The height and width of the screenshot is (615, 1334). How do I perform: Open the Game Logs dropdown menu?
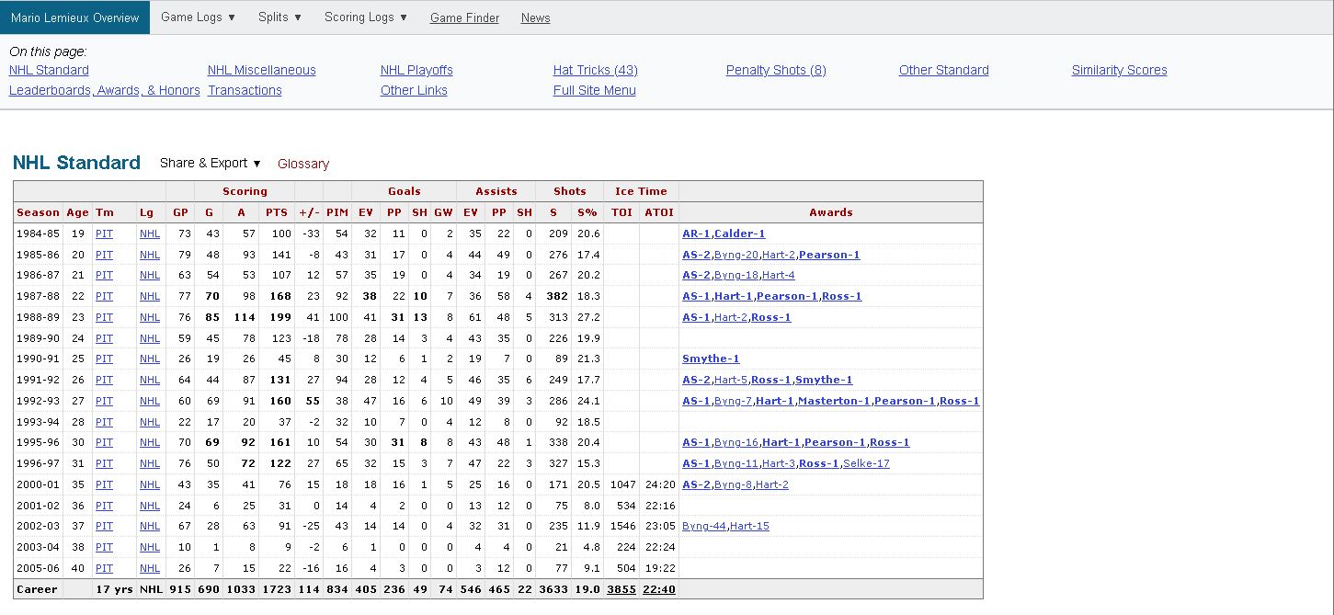pos(198,17)
